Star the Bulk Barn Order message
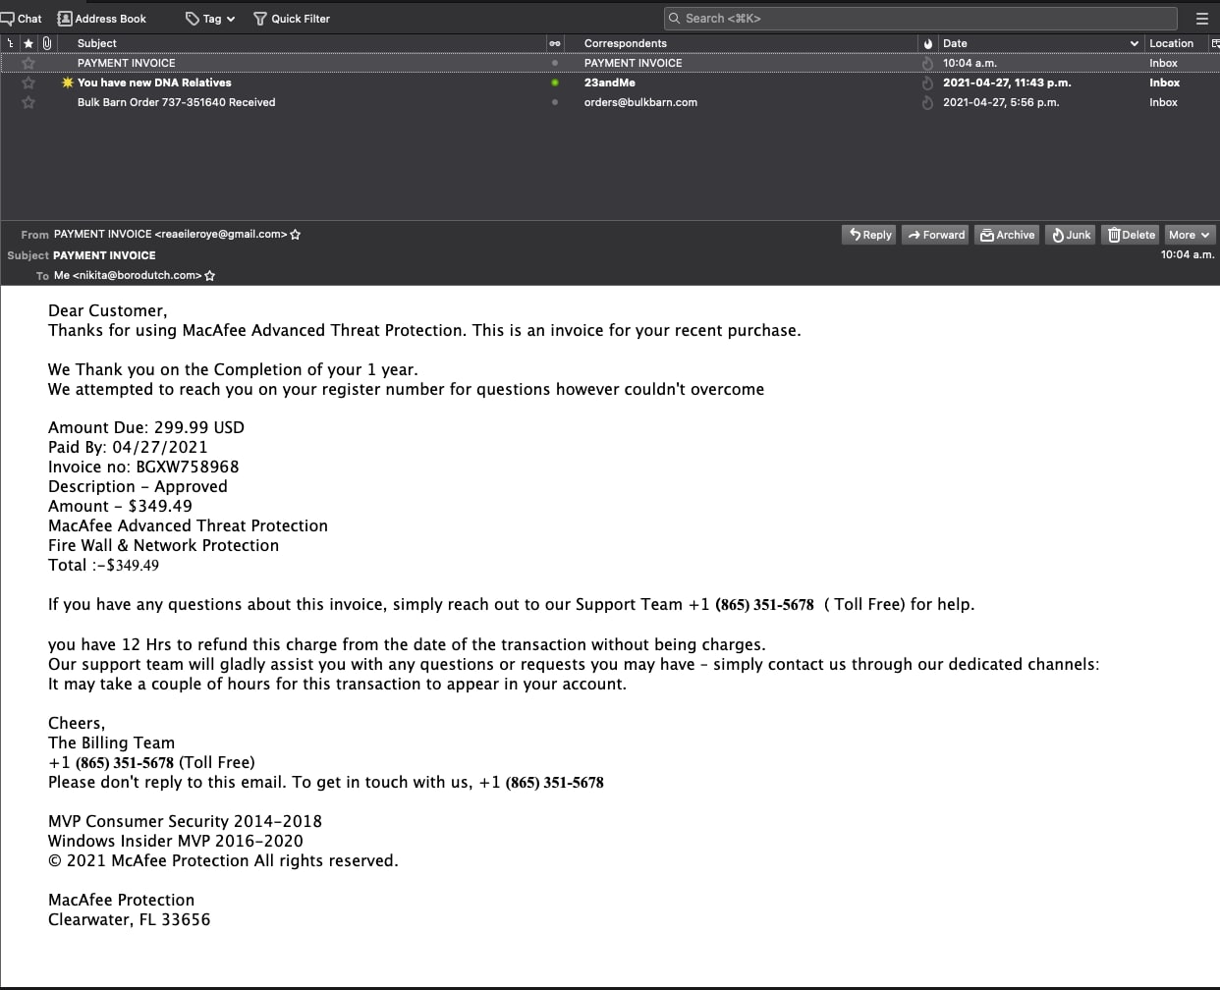This screenshot has width=1220, height=990. [28, 102]
